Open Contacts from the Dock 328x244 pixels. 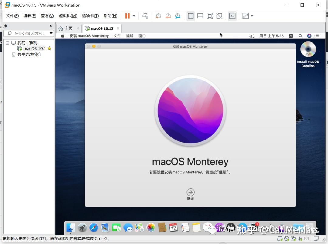pyautogui.click(x=162, y=228)
